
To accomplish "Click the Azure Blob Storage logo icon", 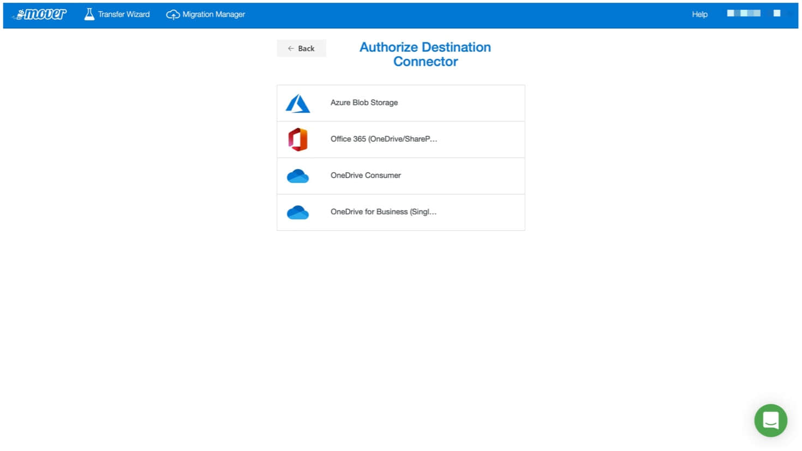I will click(298, 103).
